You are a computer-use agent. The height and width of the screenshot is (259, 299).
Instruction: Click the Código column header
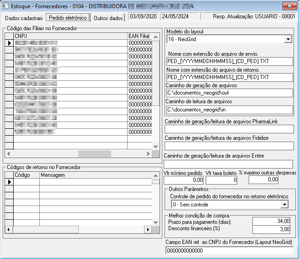pos(27,175)
